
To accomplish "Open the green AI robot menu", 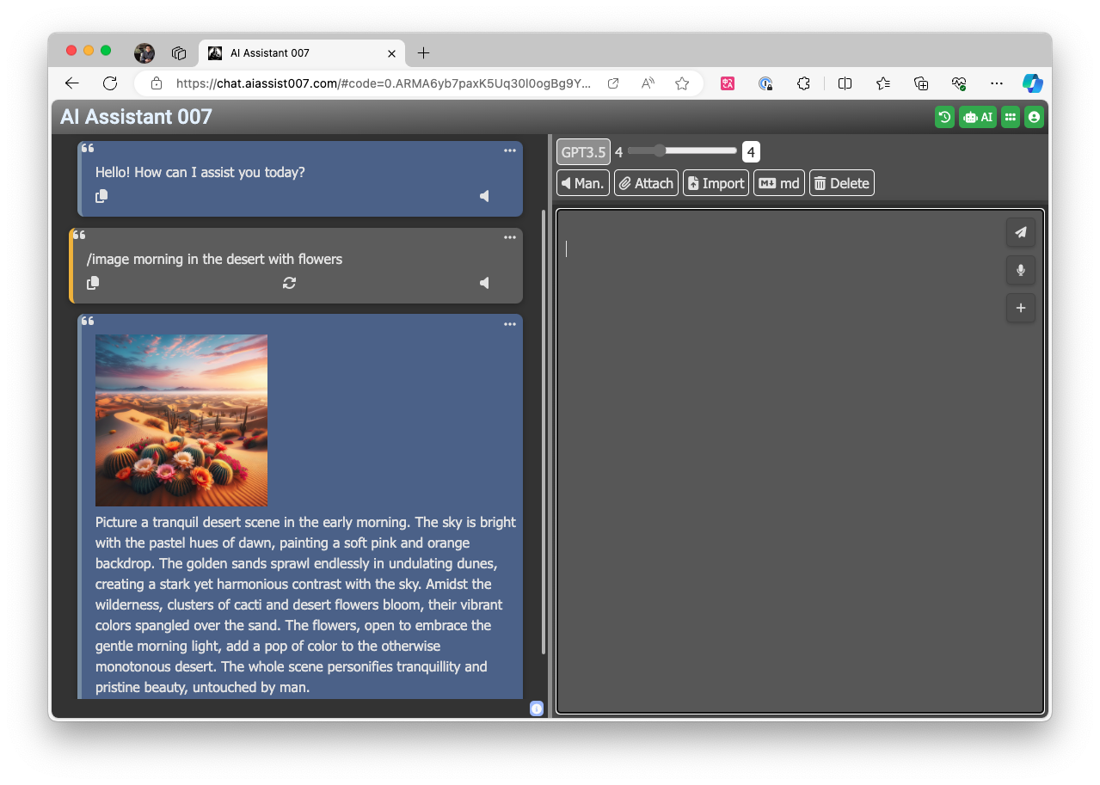I will click(978, 117).
